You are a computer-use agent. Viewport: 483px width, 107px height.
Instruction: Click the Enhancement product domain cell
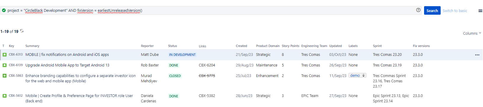267,76
